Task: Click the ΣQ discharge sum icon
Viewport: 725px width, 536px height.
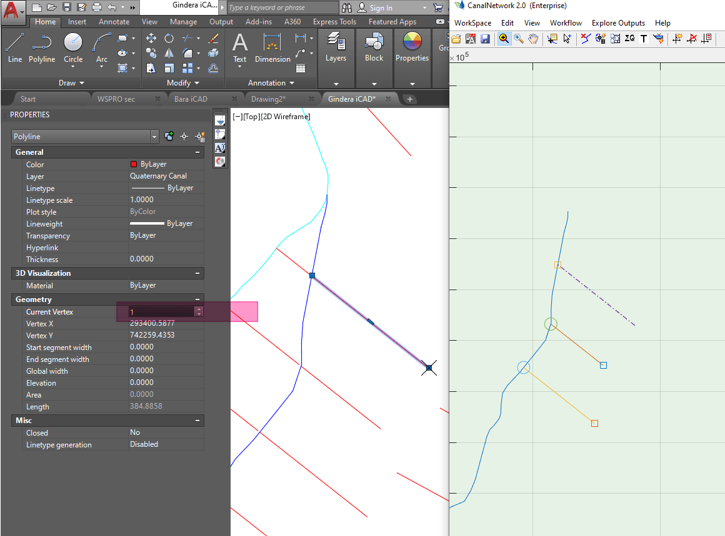Action: point(629,39)
